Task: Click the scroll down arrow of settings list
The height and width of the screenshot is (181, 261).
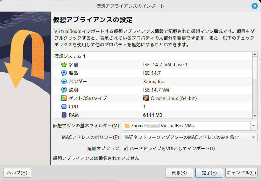Action: 255,116
